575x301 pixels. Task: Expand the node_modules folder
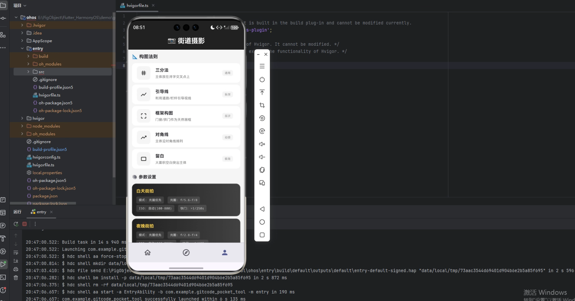22,126
